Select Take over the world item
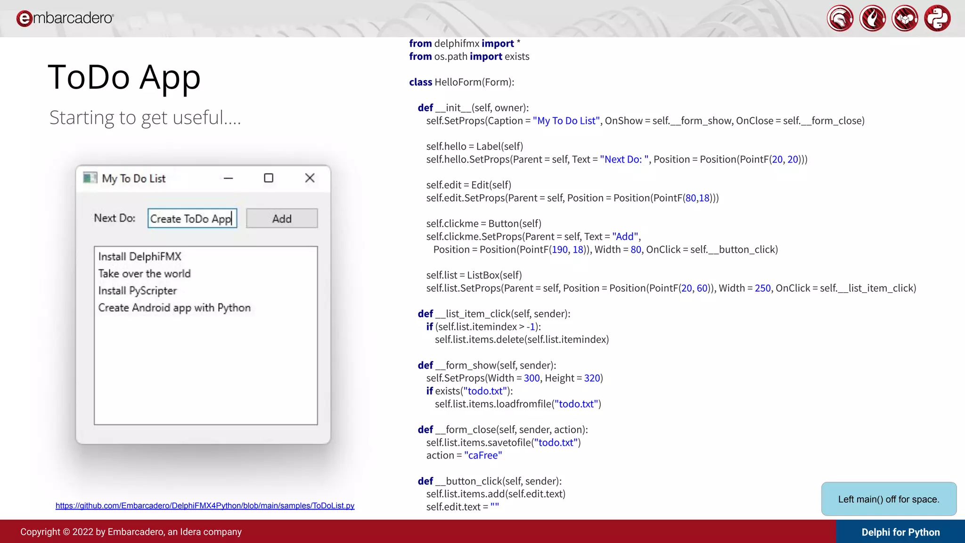This screenshot has height=543, width=965. 145,273
